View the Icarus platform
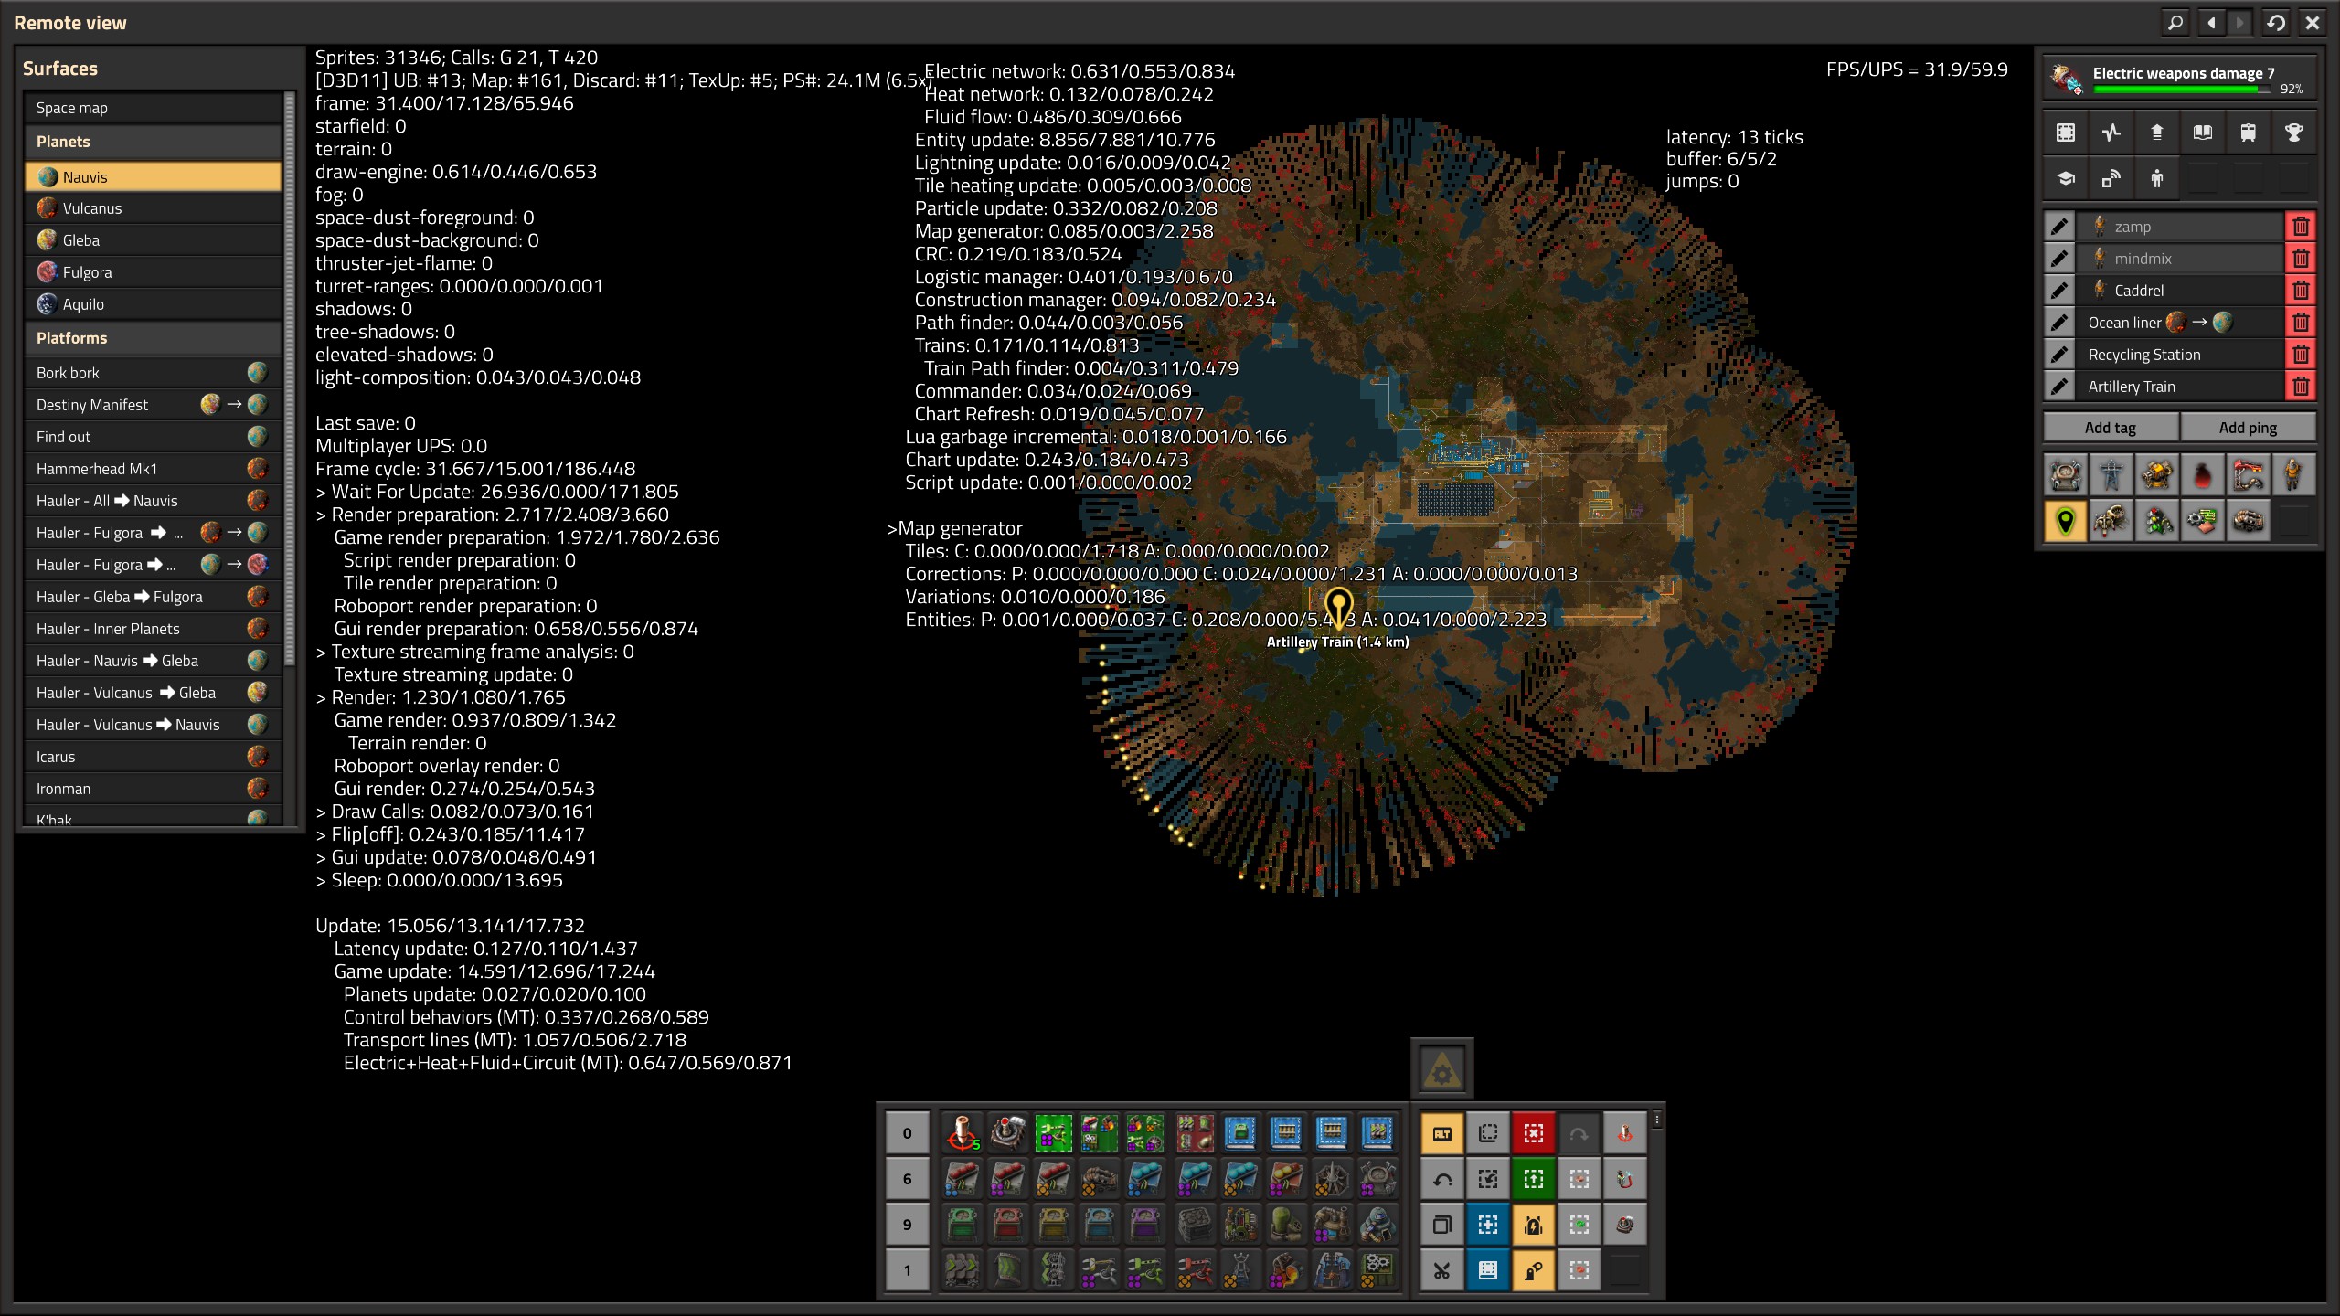 (x=153, y=757)
